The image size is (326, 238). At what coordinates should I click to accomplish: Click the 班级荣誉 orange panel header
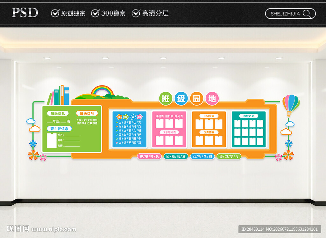(x=209, y=116)
